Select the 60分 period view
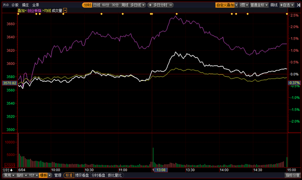Image resolution: width=302 pixels, height=180 pixels. point(106,5)
